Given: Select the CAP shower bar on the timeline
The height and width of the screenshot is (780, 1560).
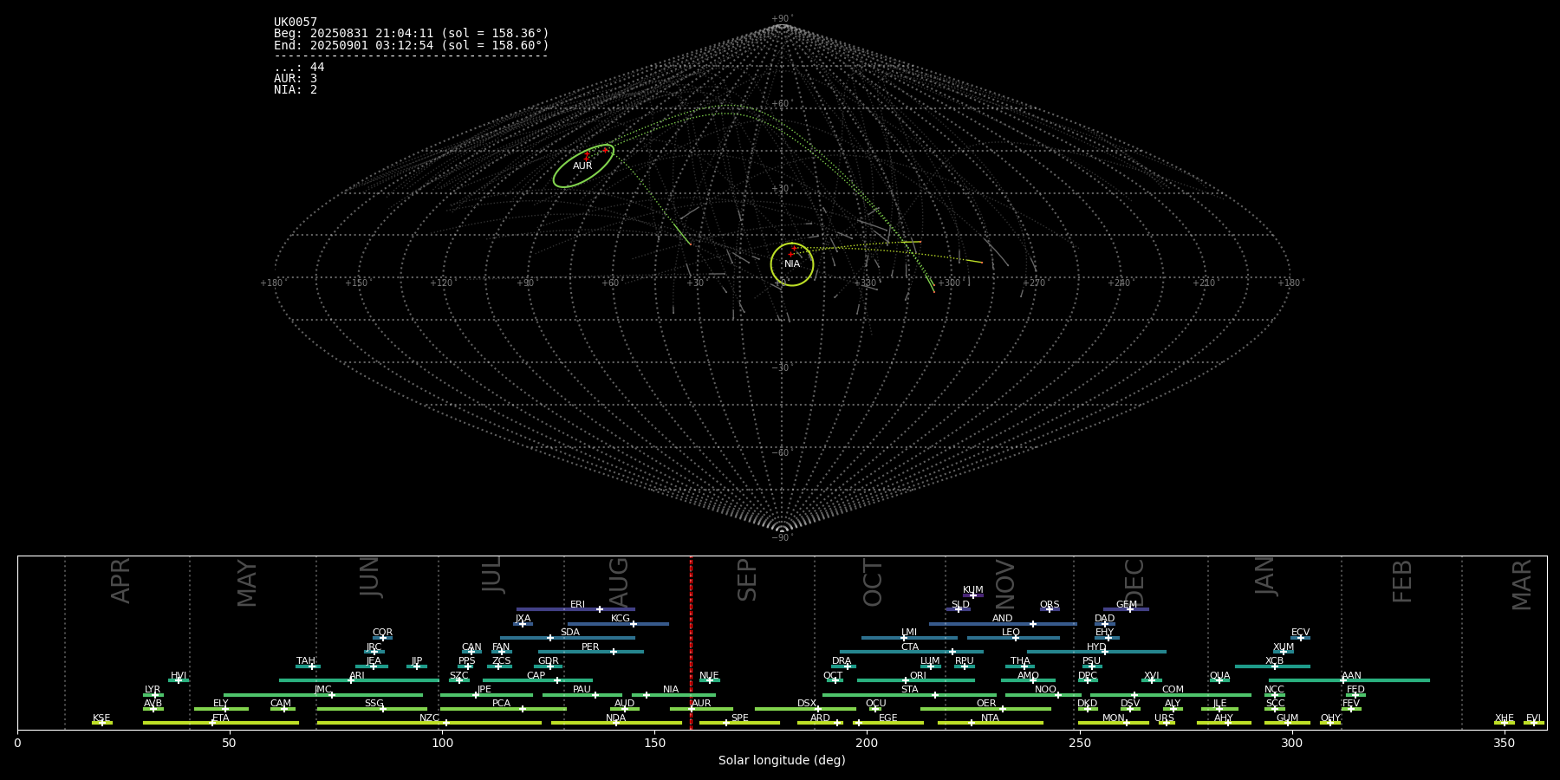Looking at the screenshot, I should pos(537,680).
